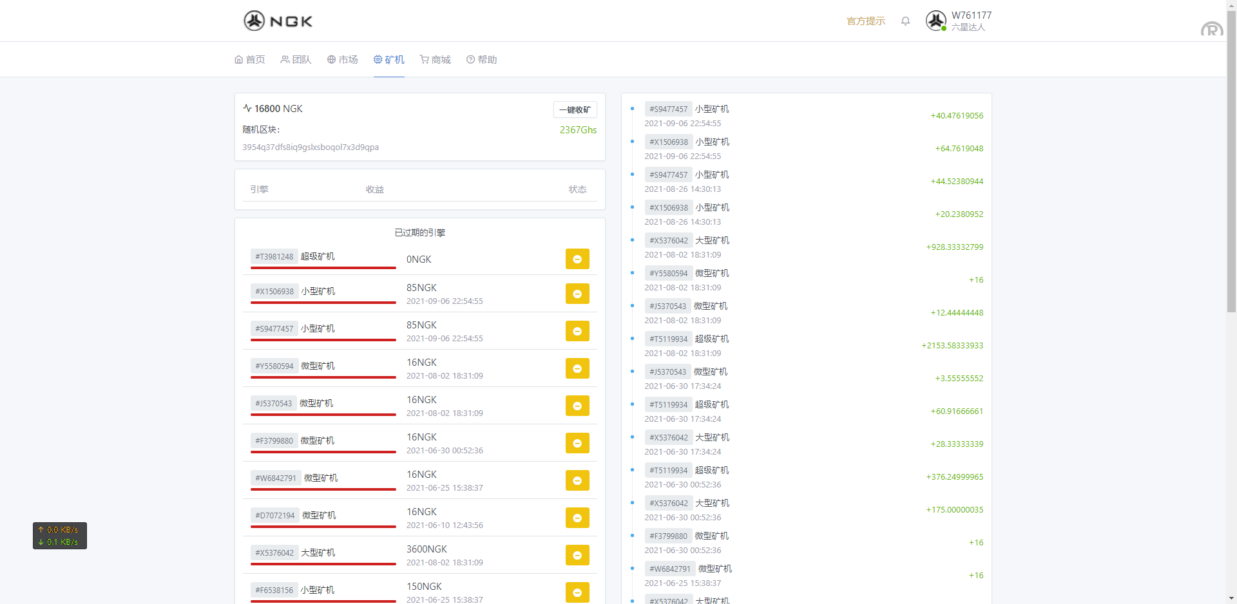Click the 官方提示 official notice link
Image resolution: width=1237 pixels, height=604 pixels.
tap(865, 21)
